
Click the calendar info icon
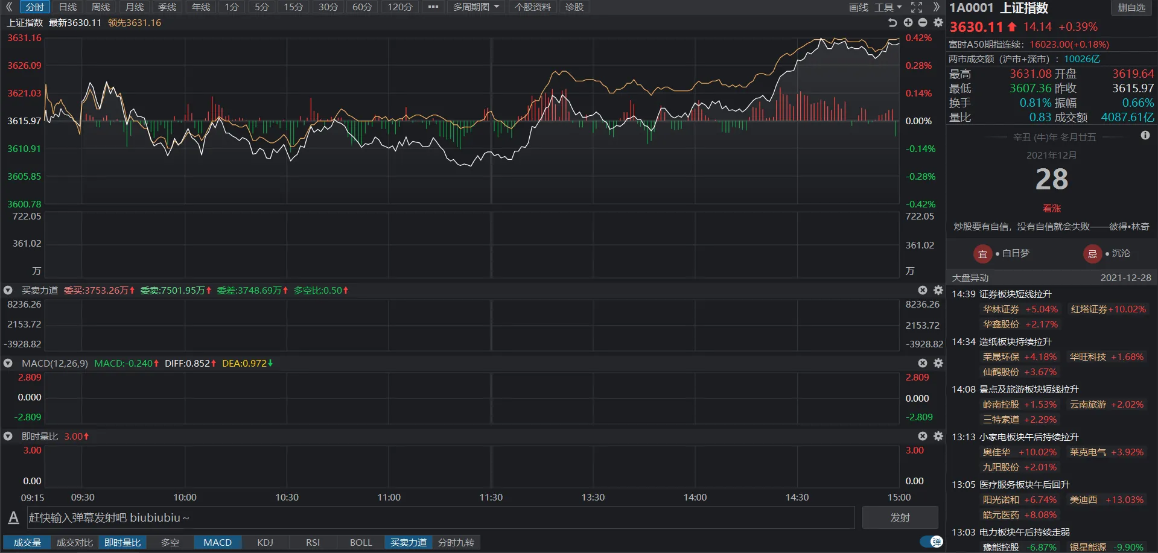[x=1145, y=136]
